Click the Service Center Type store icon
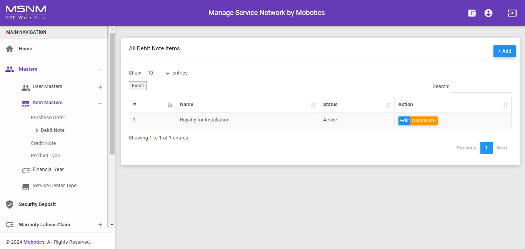Image resolution: width=525 pixels, height=249 pixels. tap(26, 187)
